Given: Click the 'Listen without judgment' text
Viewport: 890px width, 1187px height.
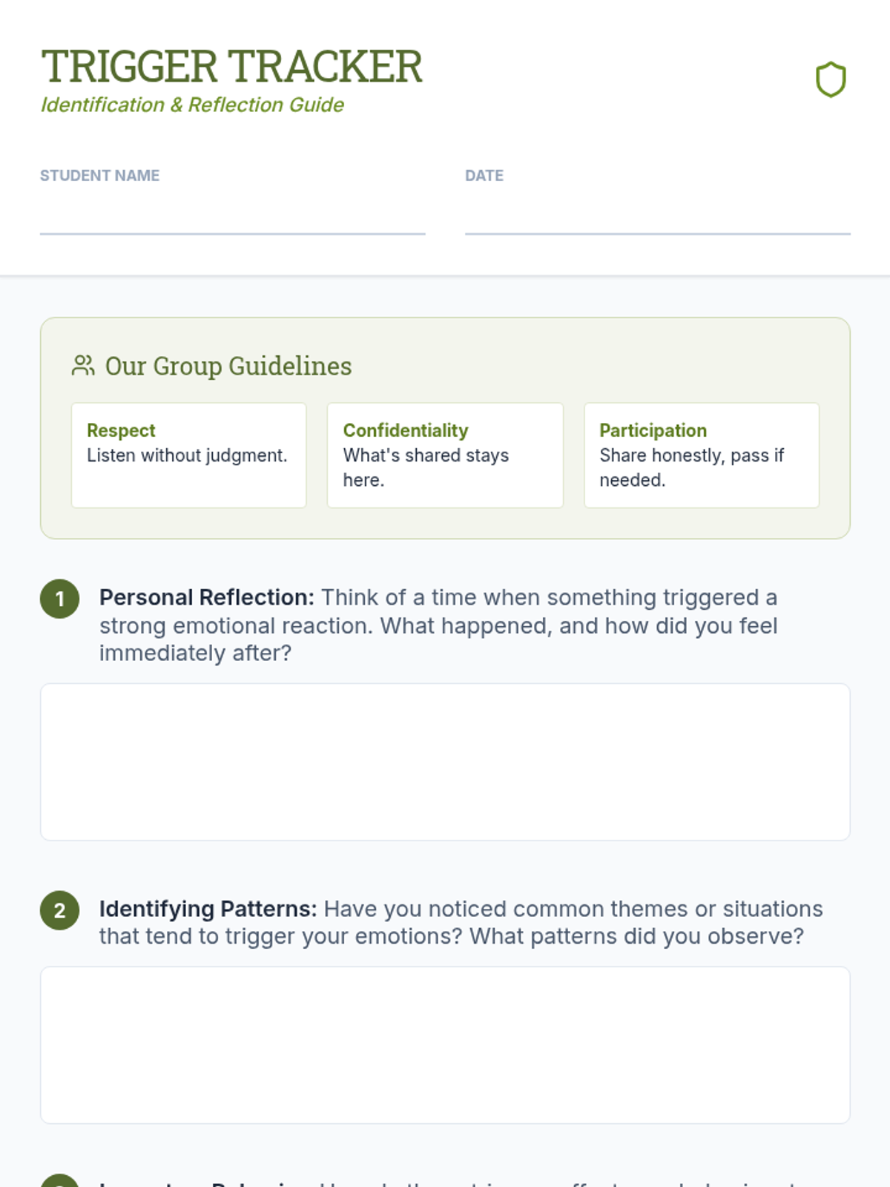Looking at the screenshot, I should pyautogui.click(x=187, y=456).
